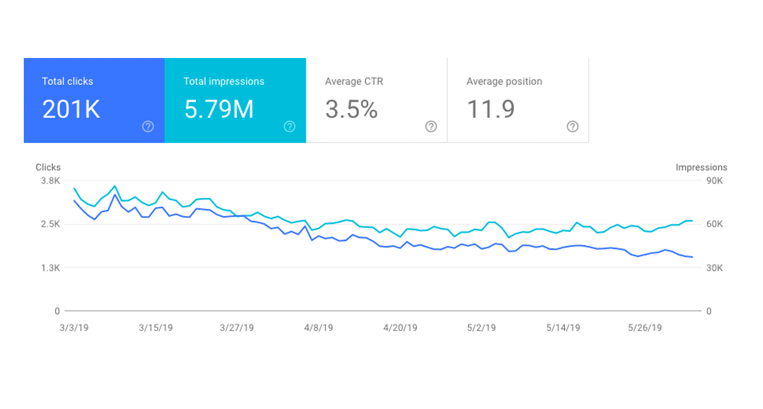Viewport: 763px width, 409px height.
Task: Click the 5/26/19 date label
Action: click(x=645, y=328)
